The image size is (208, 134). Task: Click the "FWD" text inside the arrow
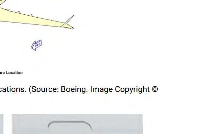[x=38, y=45]
